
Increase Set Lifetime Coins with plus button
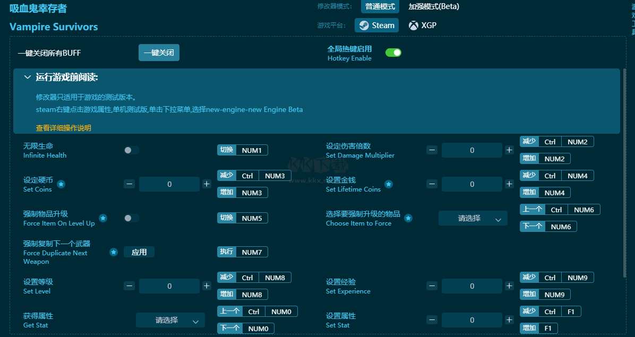(x=509, y=184)
